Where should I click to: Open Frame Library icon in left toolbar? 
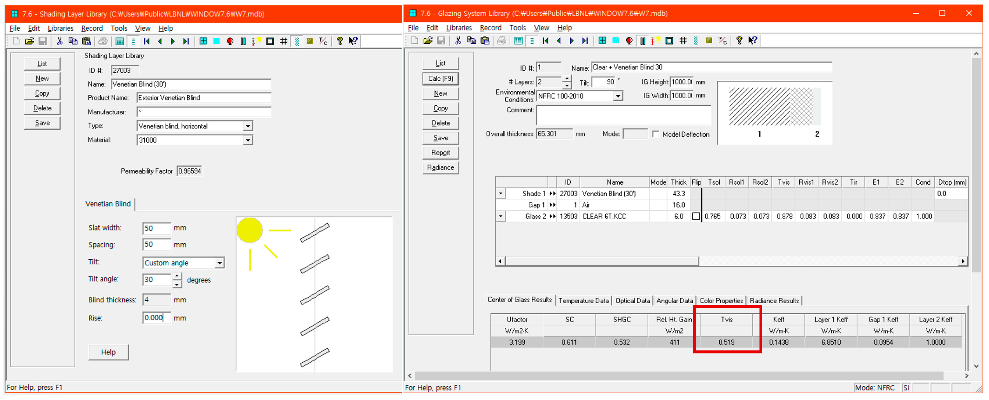270,41
